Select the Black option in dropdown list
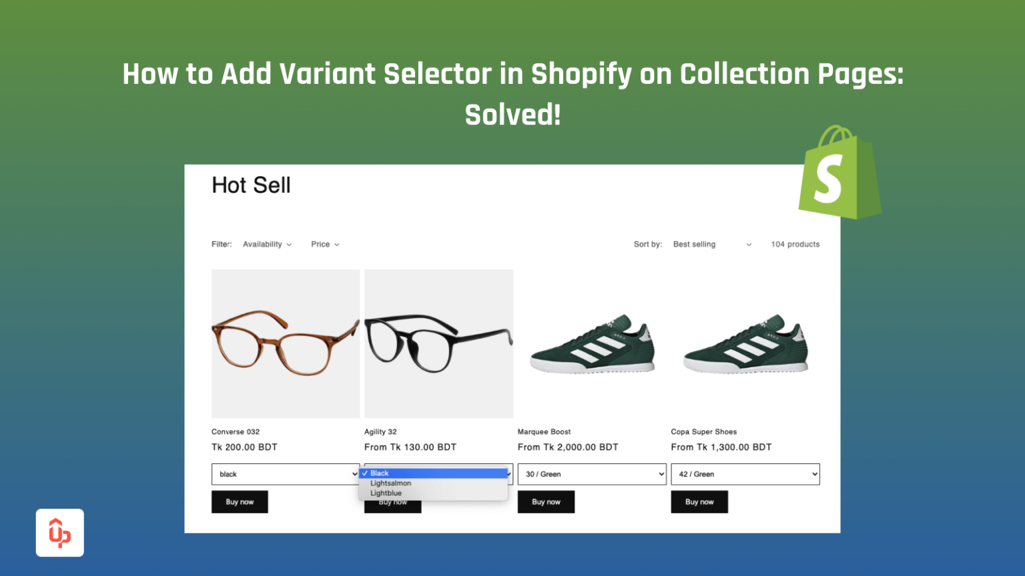 [433, 473]
